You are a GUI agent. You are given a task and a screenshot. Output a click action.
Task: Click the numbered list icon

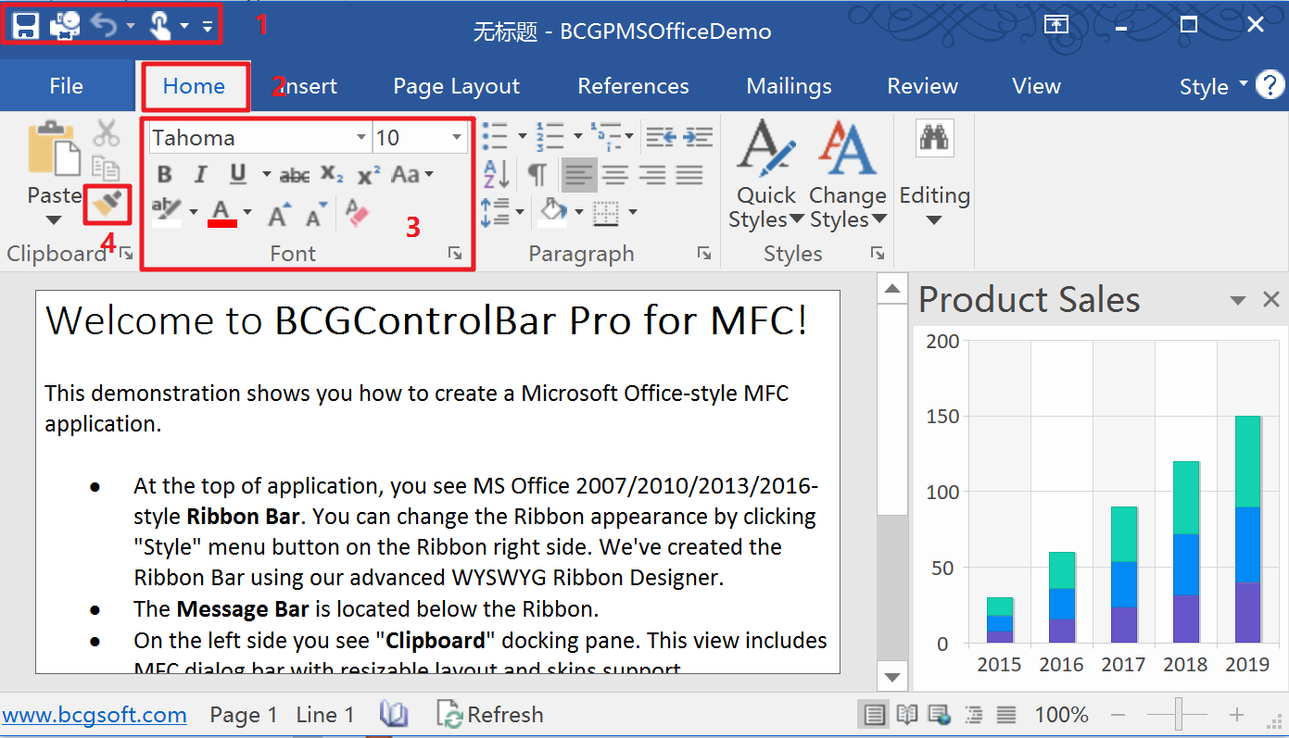[550, 136]
